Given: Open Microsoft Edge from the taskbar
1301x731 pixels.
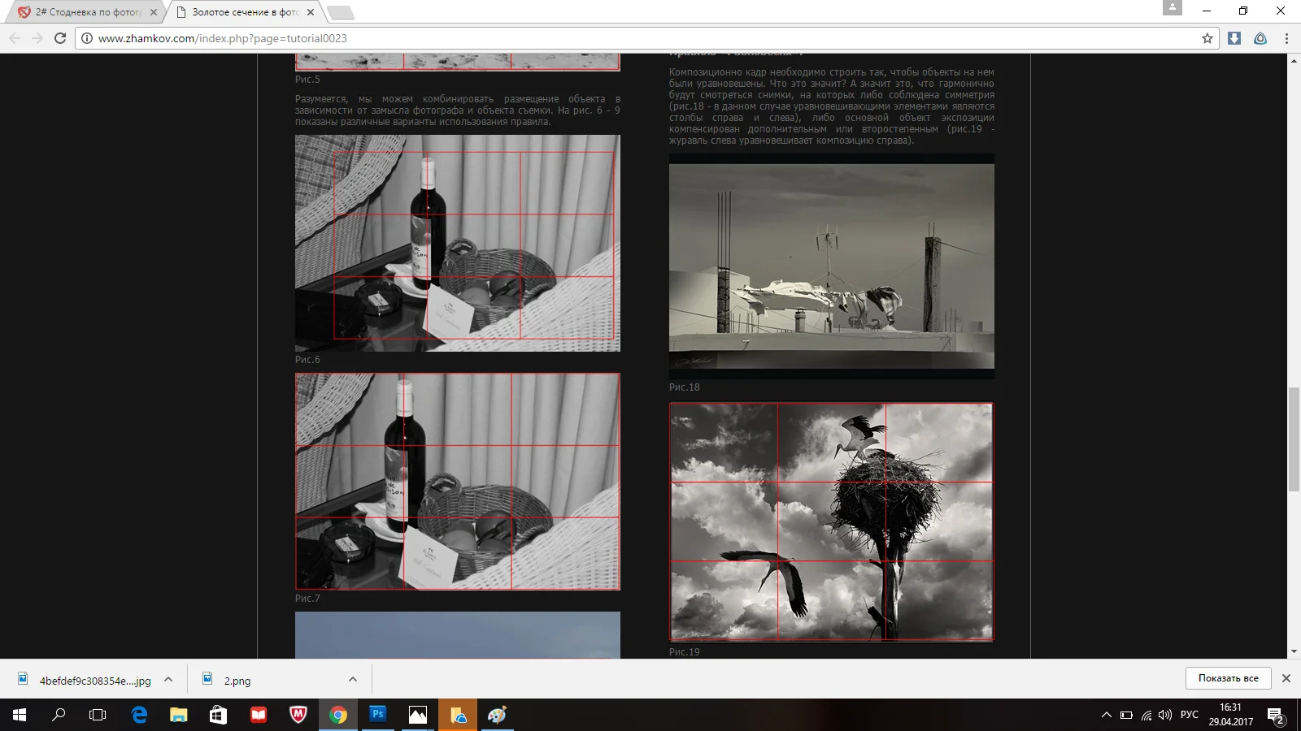Looking at the screenshot, I should point(138,716).
